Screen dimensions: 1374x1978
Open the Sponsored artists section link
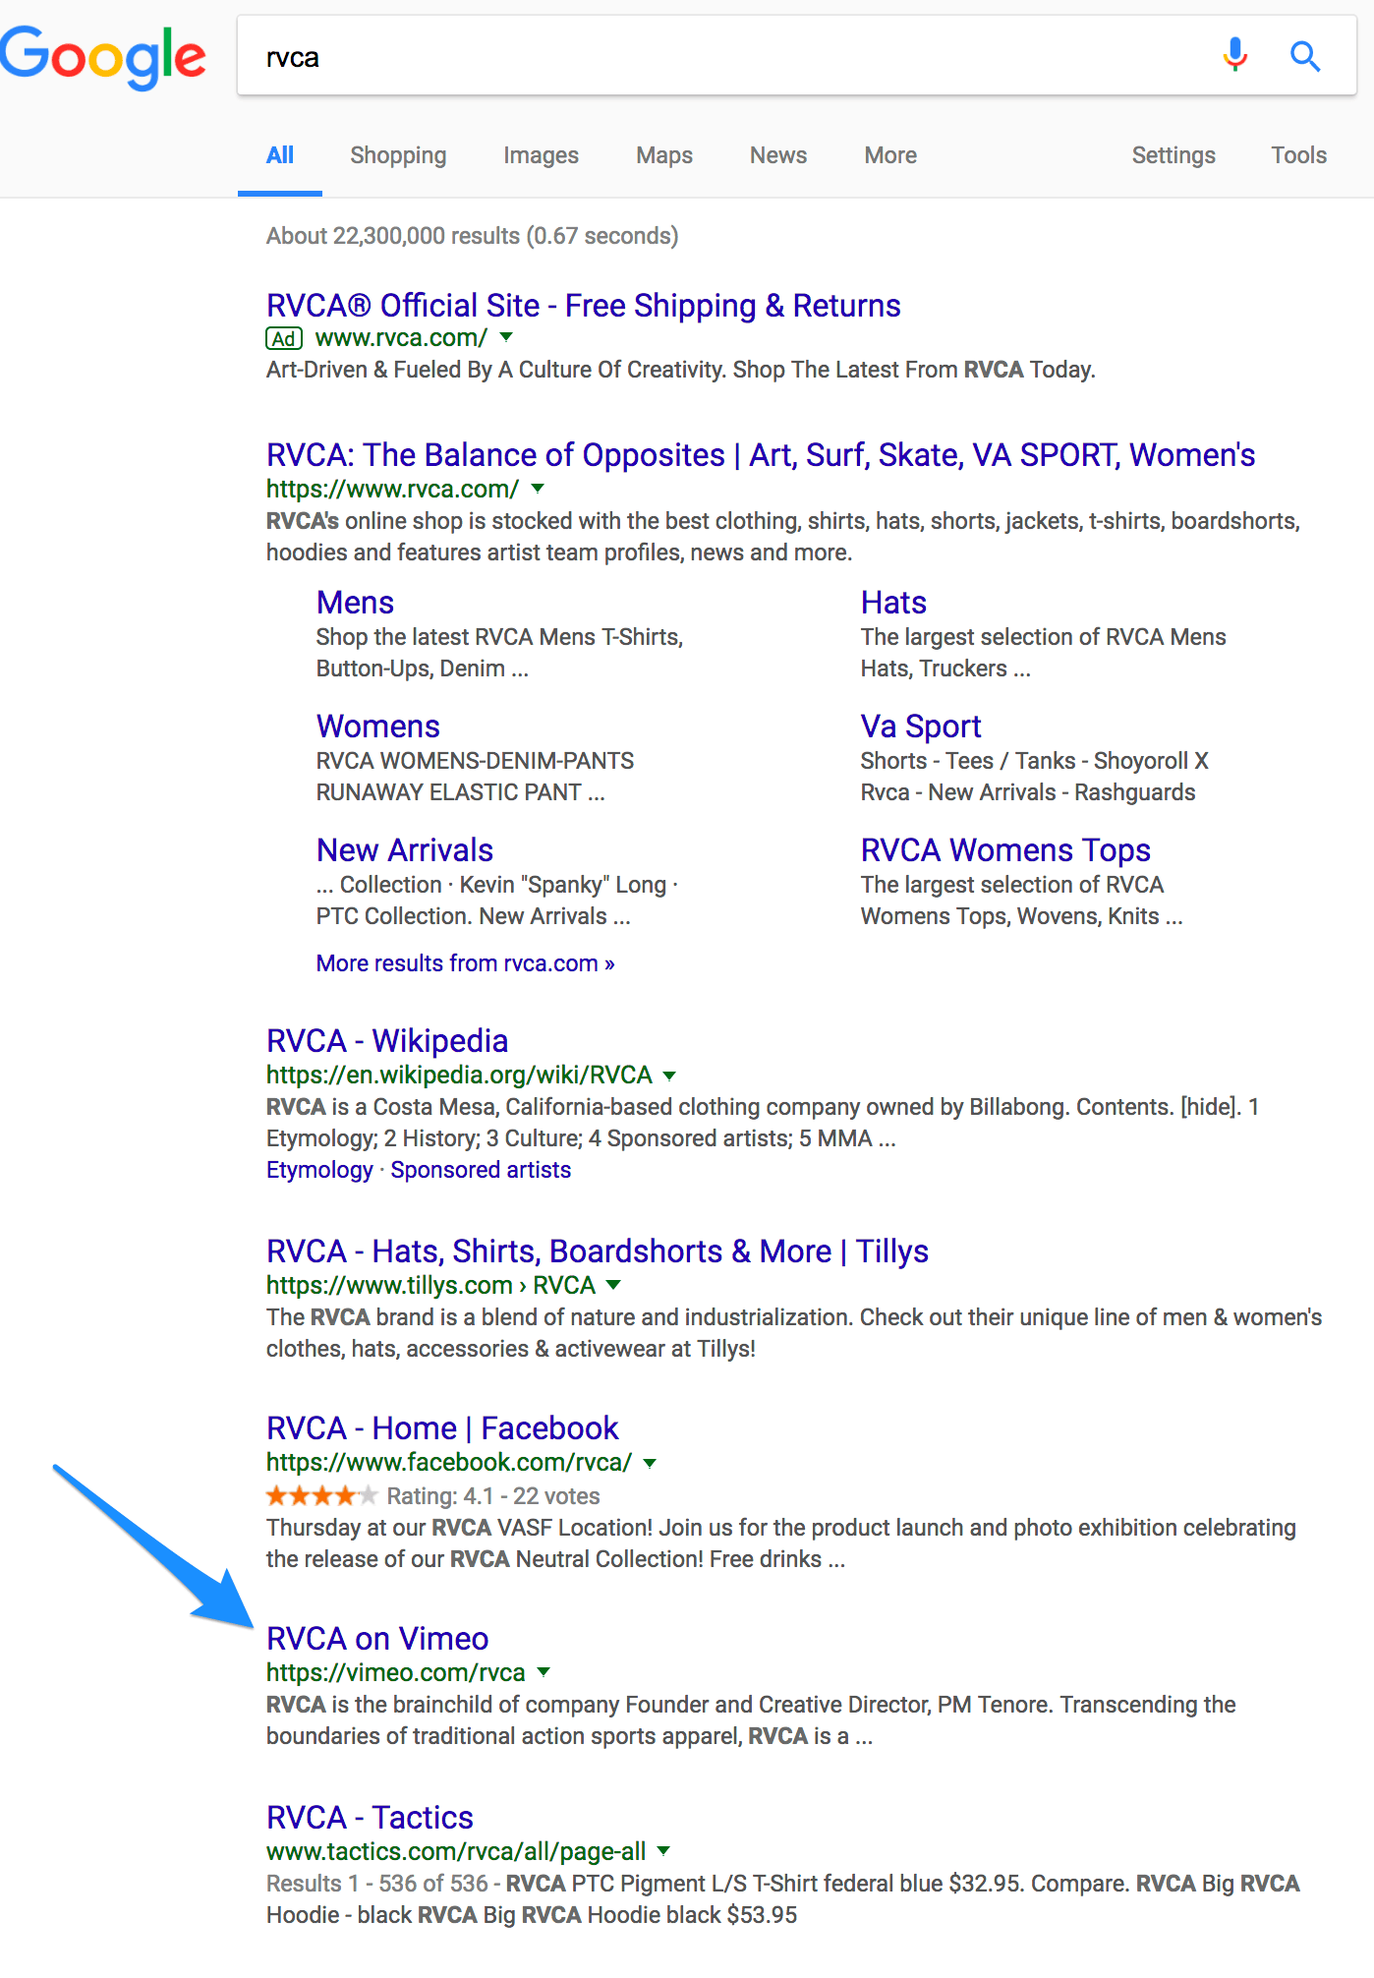481,1170
